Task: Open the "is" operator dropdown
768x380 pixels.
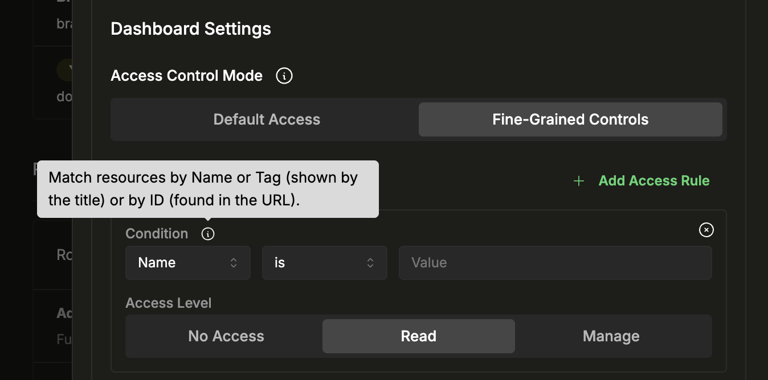Action: [325, 262]
